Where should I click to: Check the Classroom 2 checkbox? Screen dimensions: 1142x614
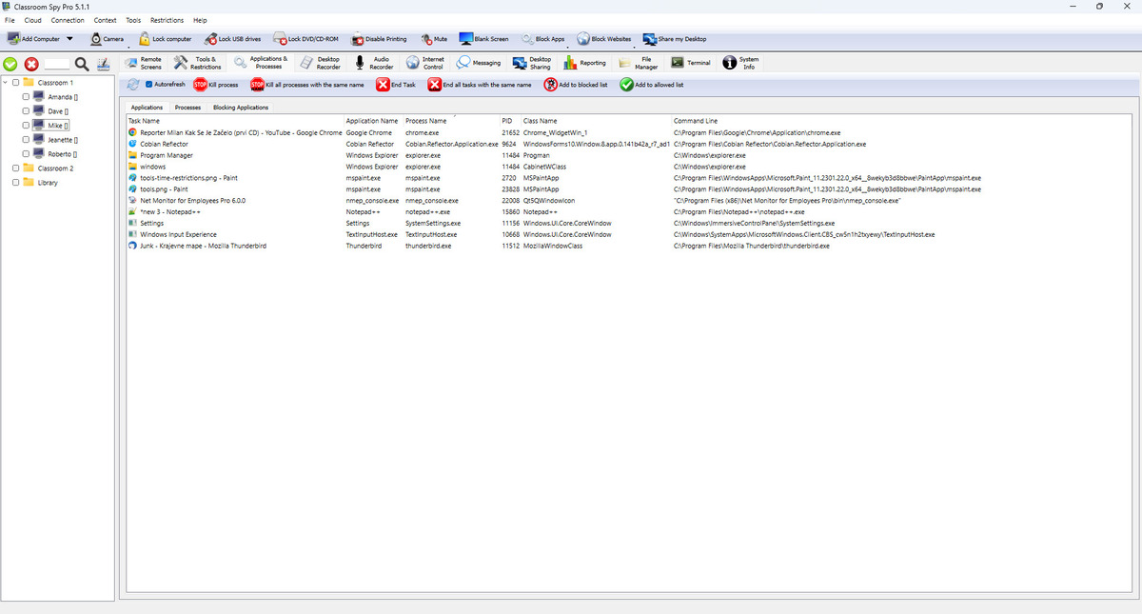click(x=15, y=168)
